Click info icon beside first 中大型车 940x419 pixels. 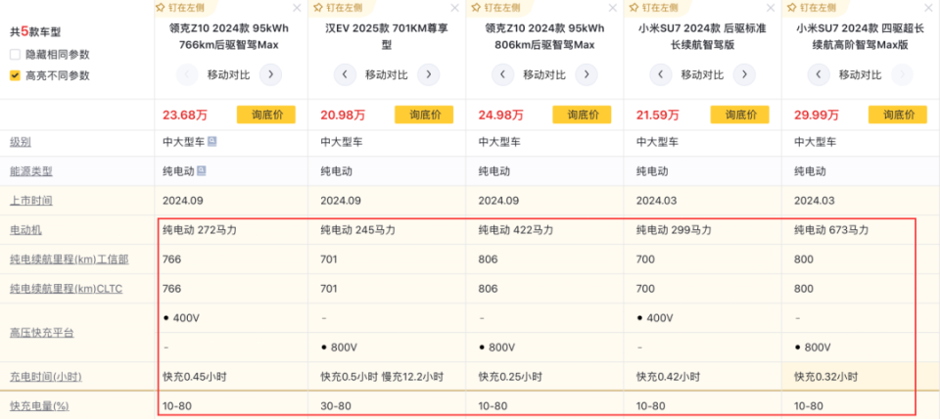coord(212,141)
